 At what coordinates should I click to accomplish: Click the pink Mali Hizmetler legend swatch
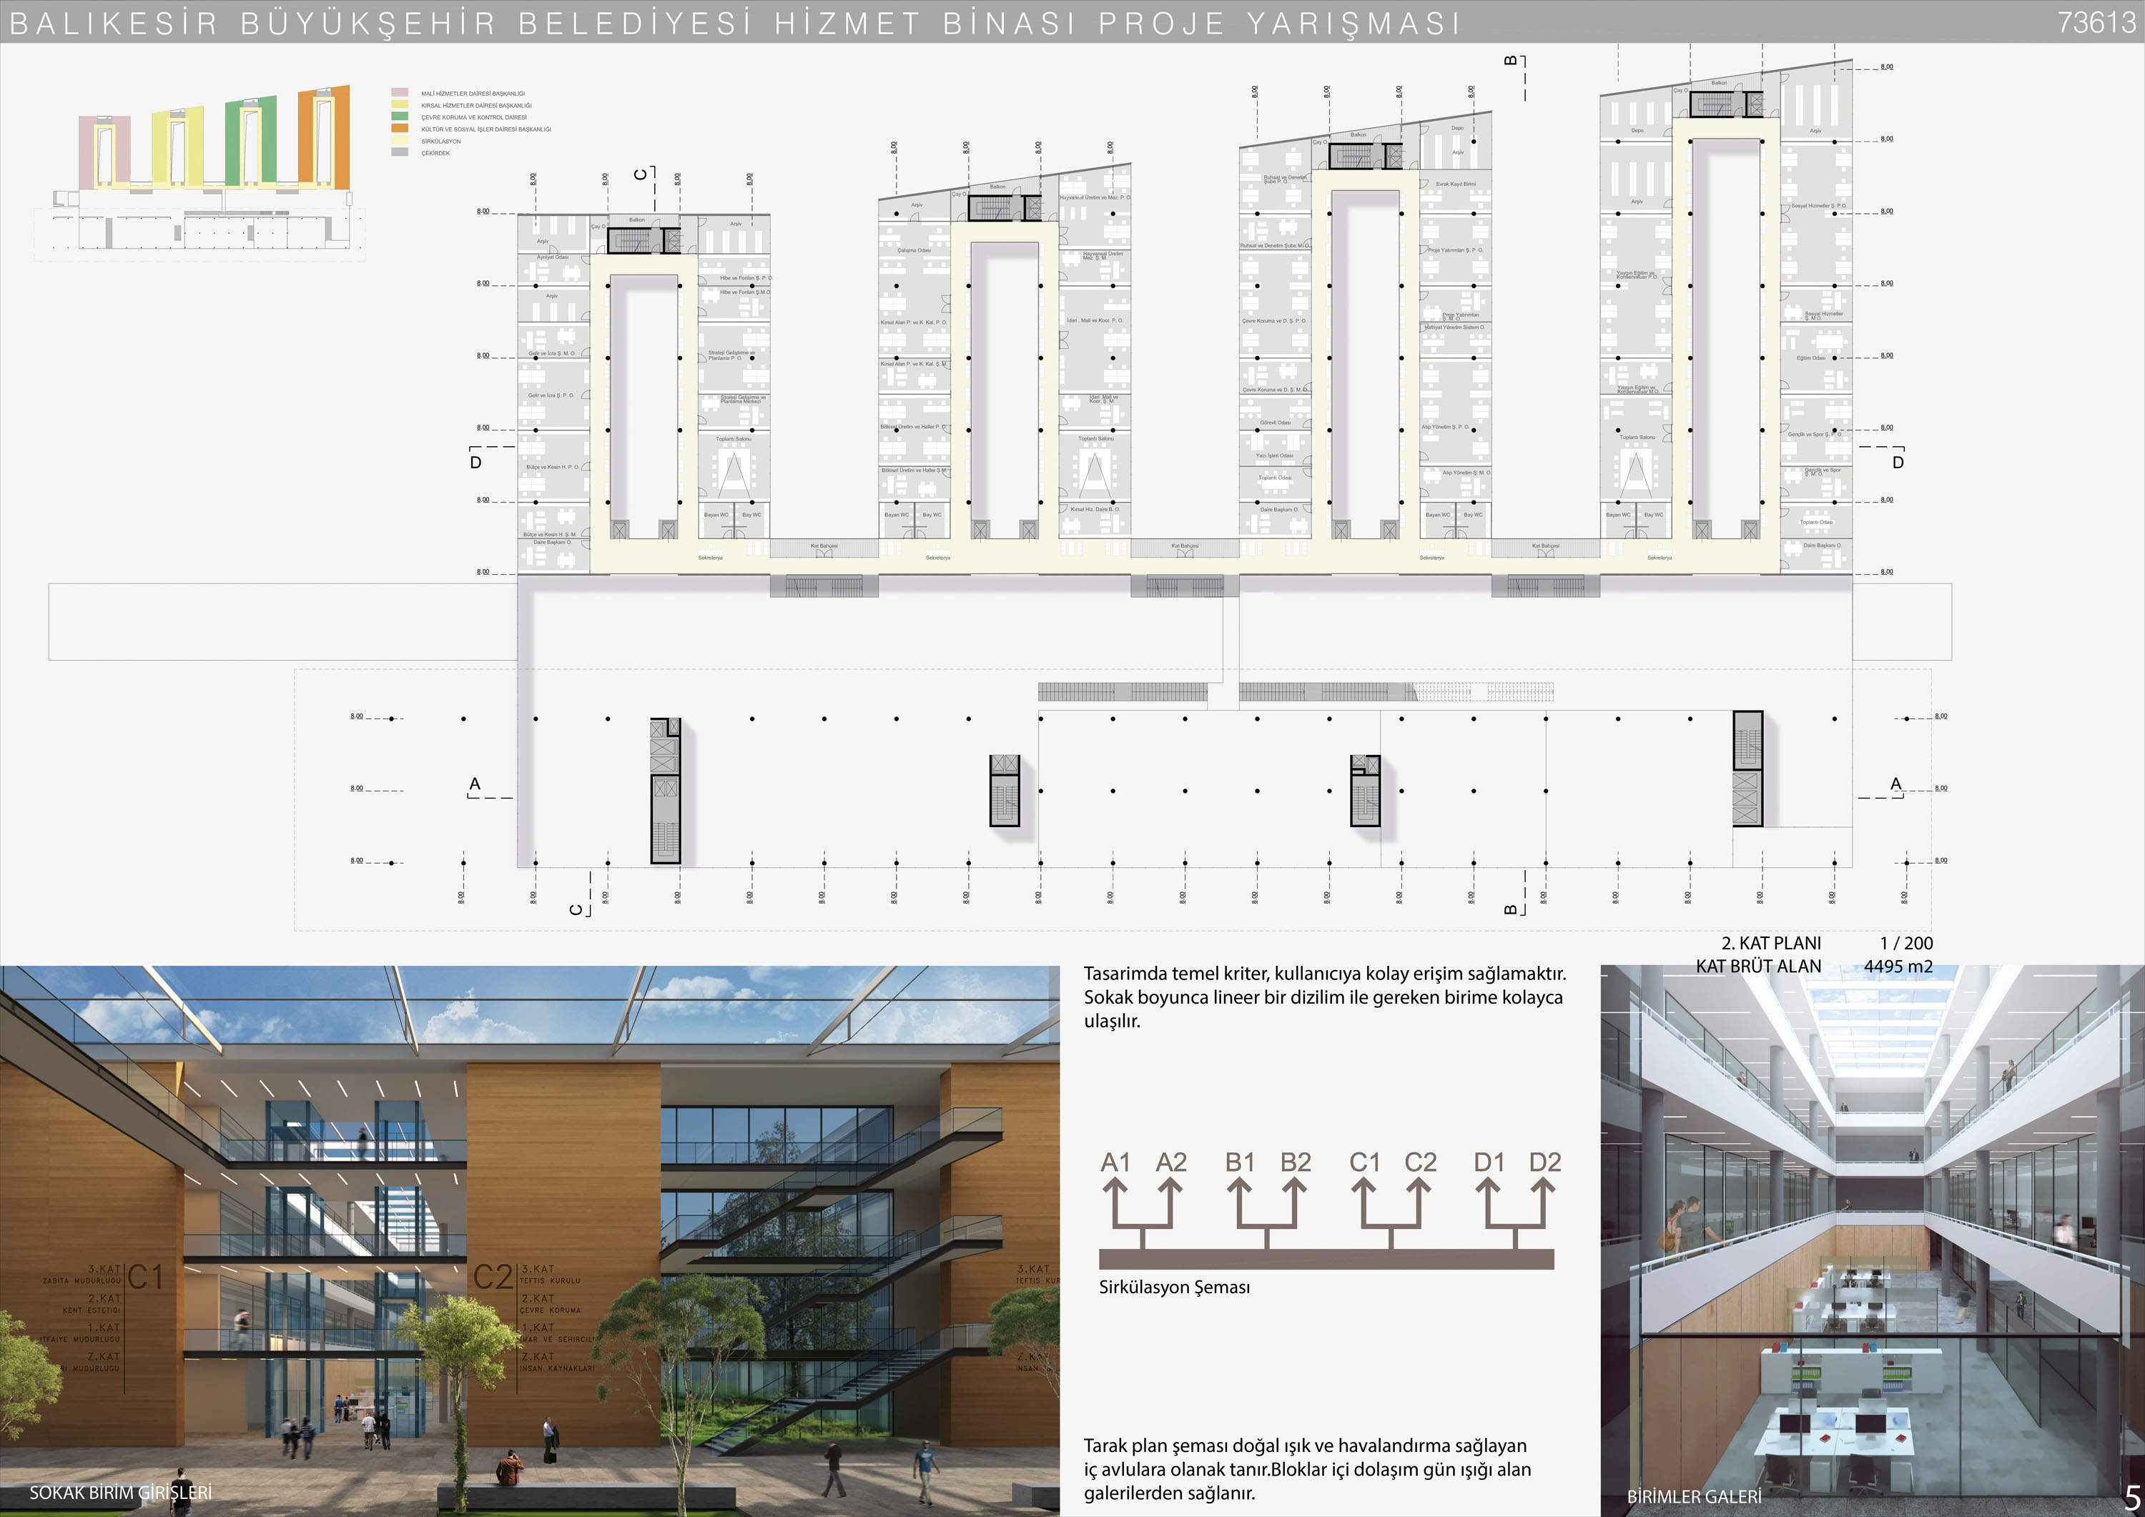(x=400, y=94)
